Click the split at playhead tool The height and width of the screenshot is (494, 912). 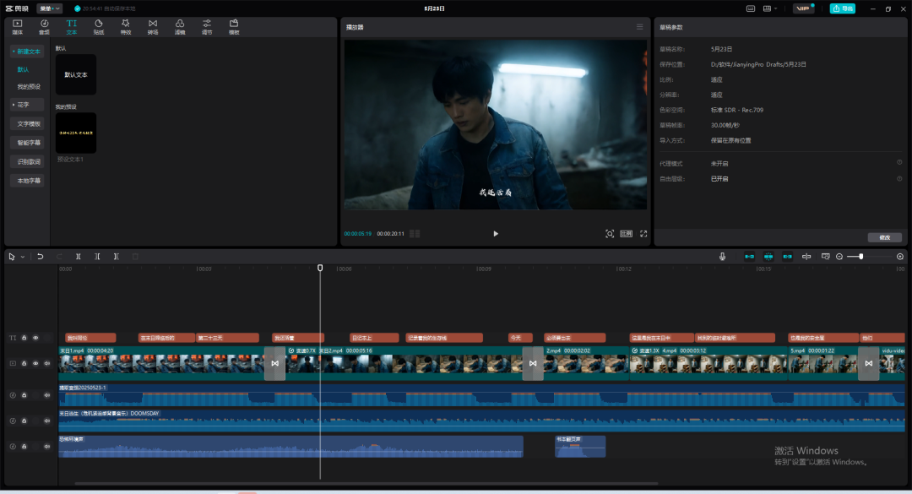78,257
